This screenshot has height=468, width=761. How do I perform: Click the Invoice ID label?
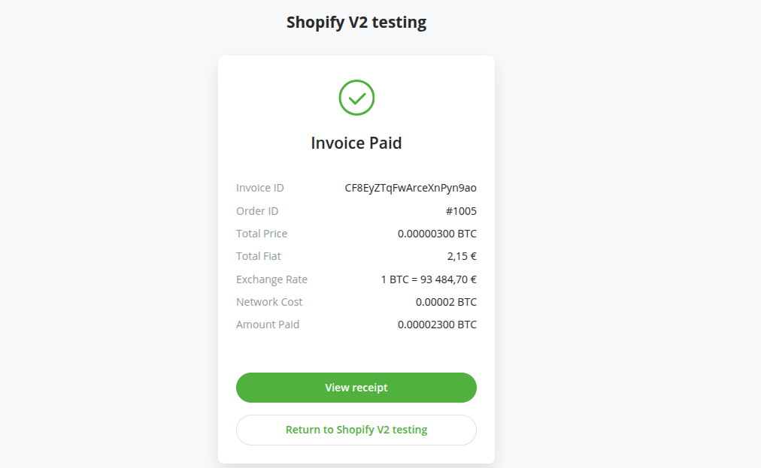tap(259, 188)
